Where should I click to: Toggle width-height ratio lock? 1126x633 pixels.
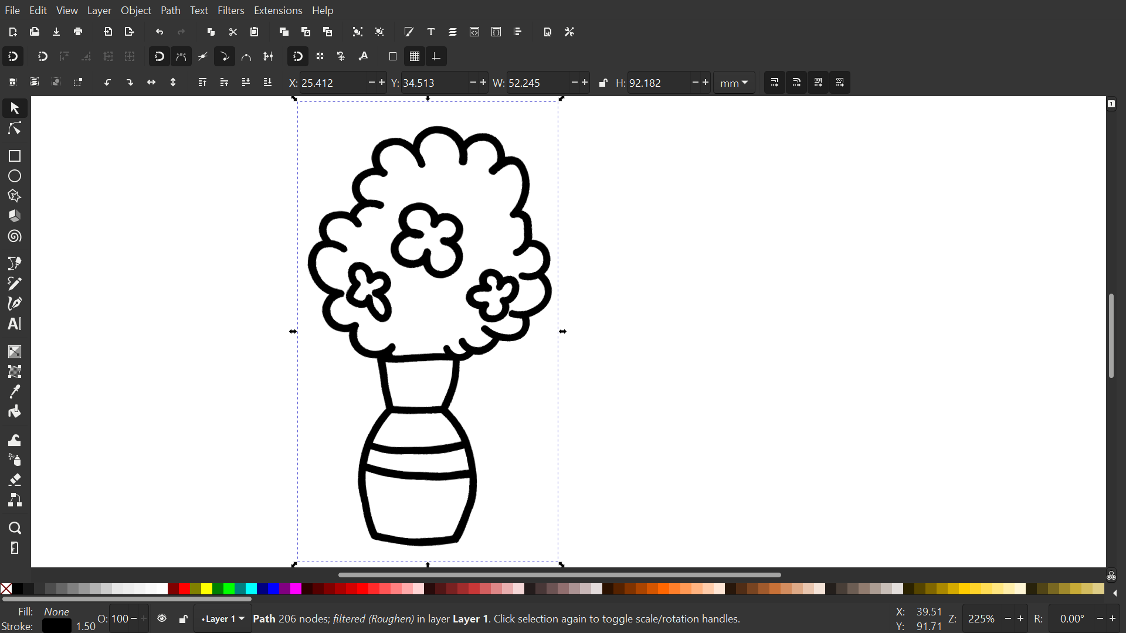tap(603, 83)
